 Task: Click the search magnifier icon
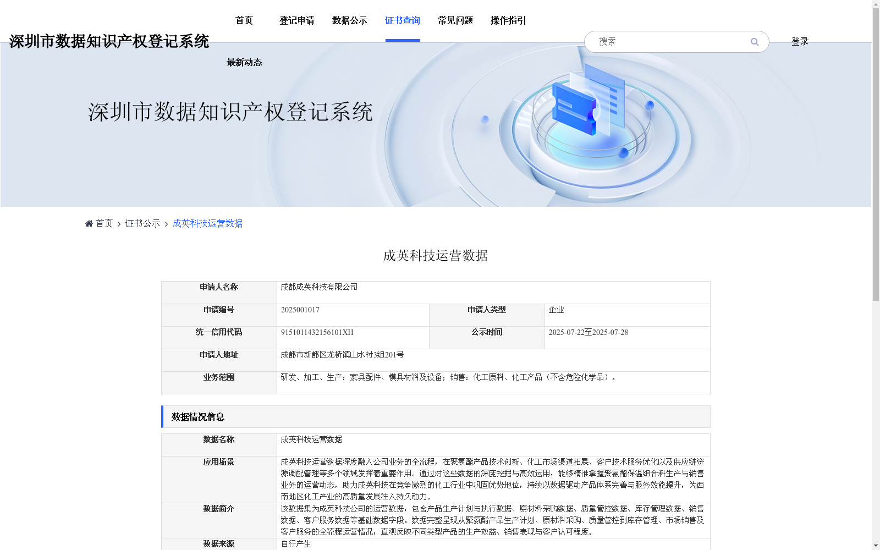point(755,42)
